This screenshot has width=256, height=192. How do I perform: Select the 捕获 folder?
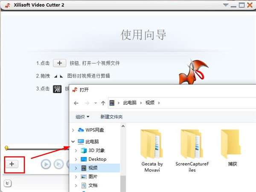pos(232,148)
